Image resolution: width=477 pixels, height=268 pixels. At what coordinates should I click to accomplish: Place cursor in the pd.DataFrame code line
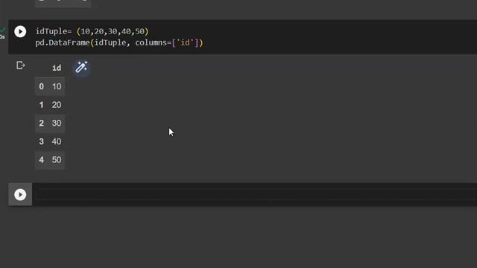tap(119, 42)
